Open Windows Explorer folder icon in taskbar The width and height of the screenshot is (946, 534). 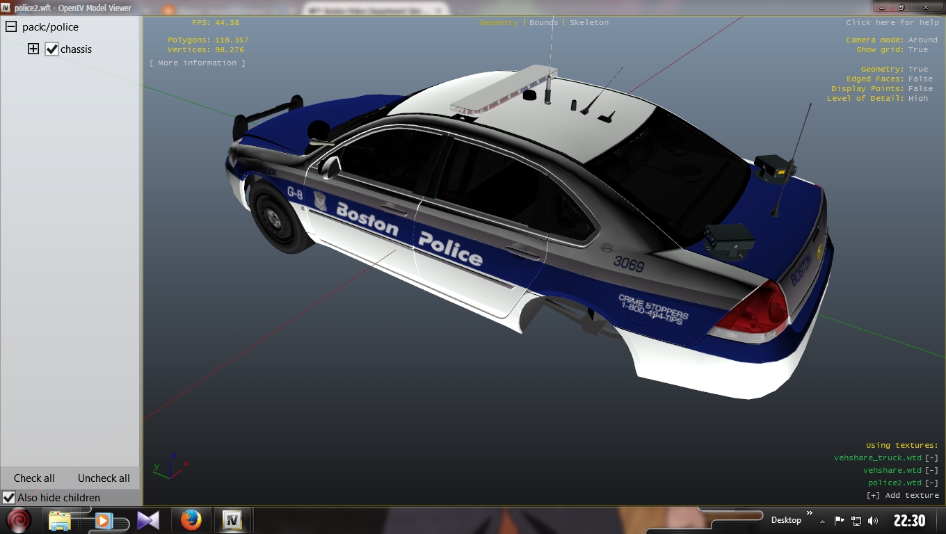[x=61, y=520]
